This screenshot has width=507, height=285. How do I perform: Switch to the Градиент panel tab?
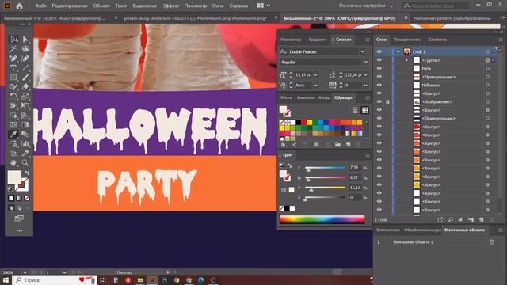318,40
